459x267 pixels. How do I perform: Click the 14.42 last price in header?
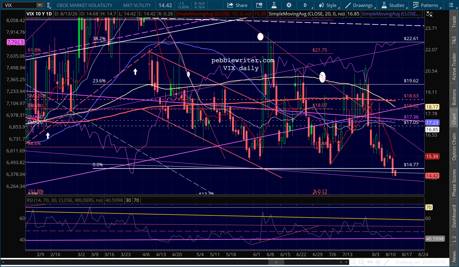pos(165,5)
